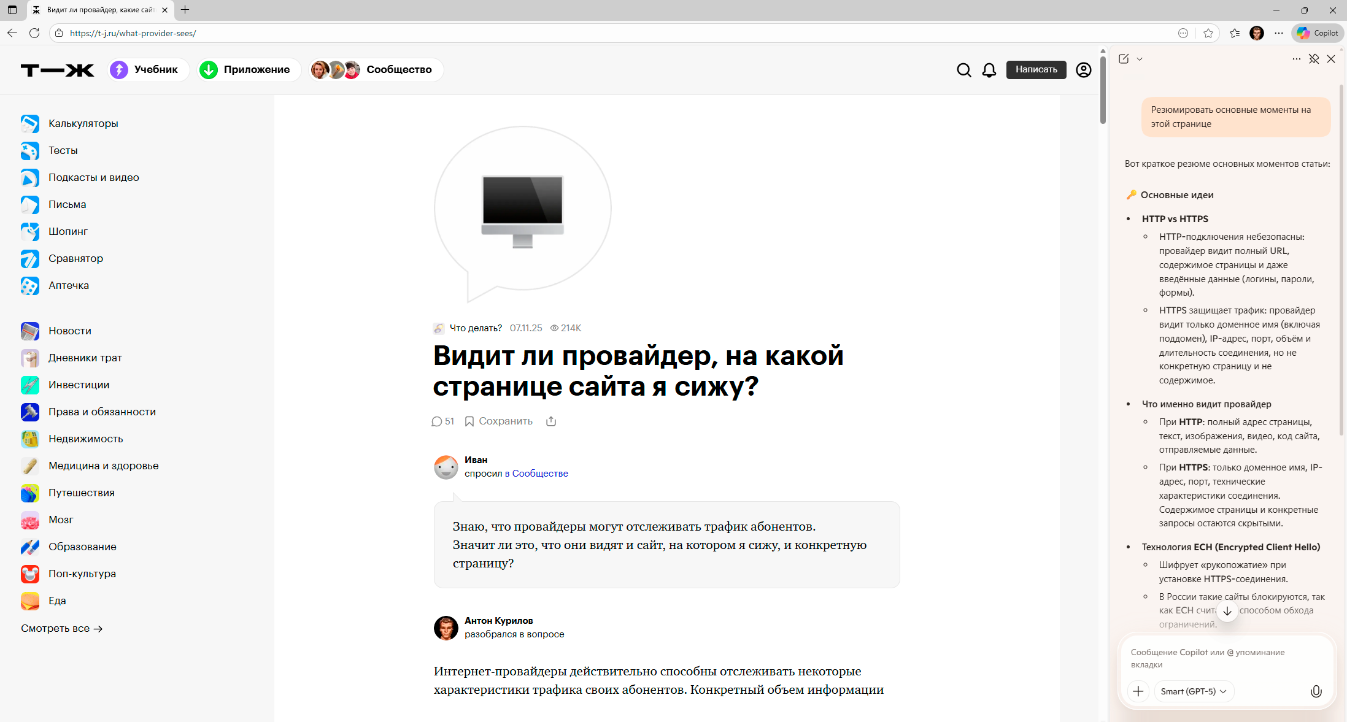1347x722 pixels.
Task: Save article with Сохранить bookmark
Action: (x=498, y=421)
